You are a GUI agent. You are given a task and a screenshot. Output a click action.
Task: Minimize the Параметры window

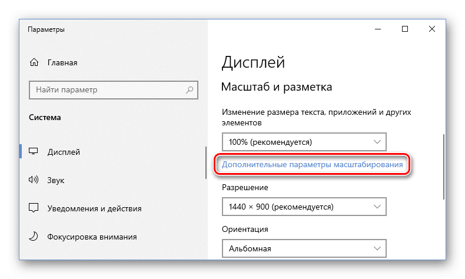(x=378, y=29)
